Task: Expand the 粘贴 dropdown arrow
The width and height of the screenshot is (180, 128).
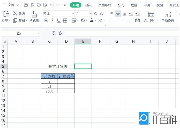Action: pyautogui.click(x=10, y=20)
